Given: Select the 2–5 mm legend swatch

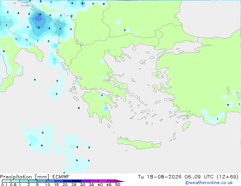Looking at the screenshot, I should 33,181.
